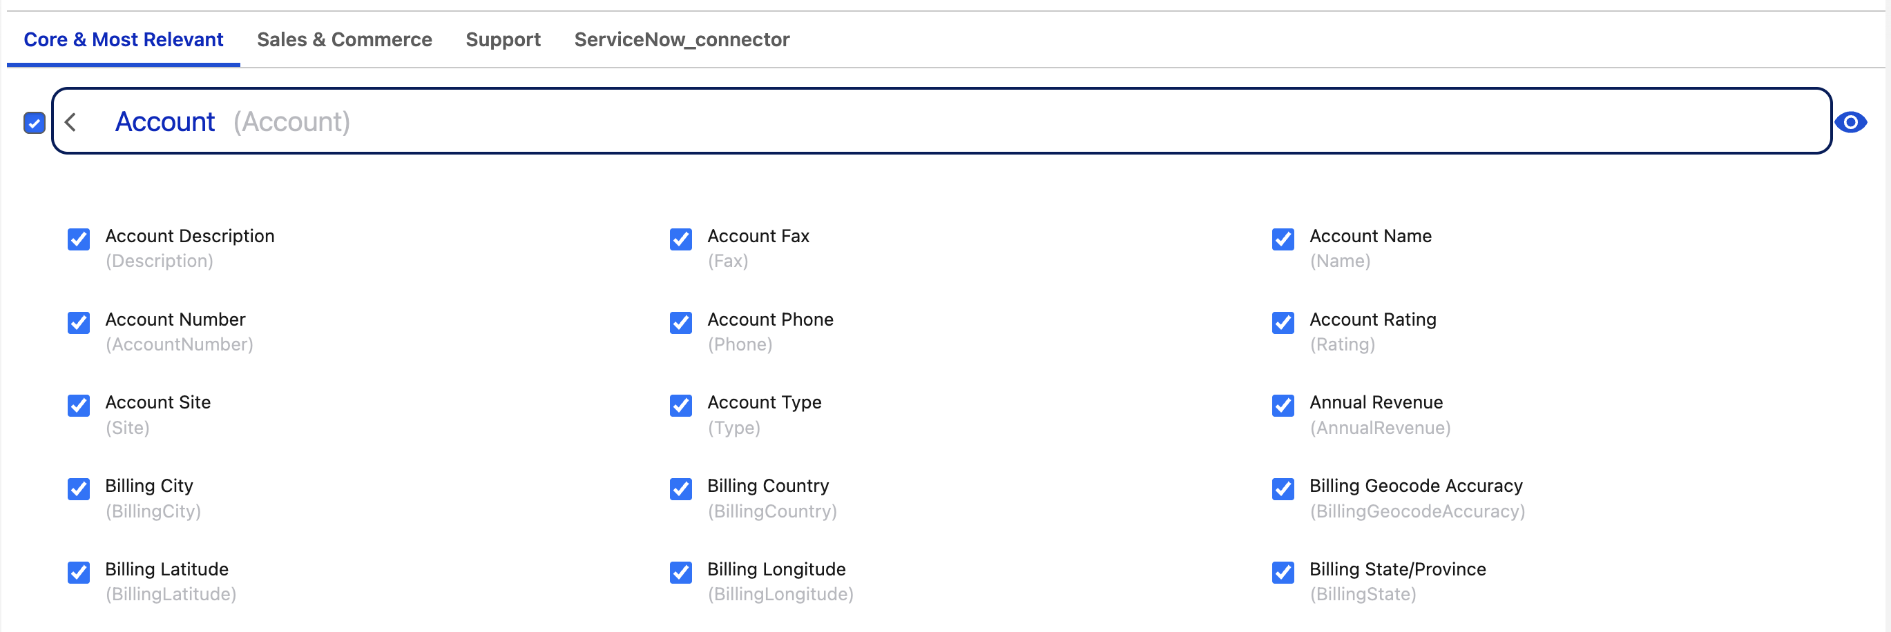Click the Account object title link
Image resolution: width=1891 pixels, height=632 pixels.
[x=165, y=121]
